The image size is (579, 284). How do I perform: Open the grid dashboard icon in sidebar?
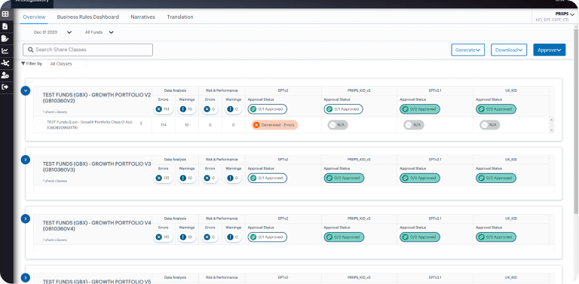pos(5,14)
